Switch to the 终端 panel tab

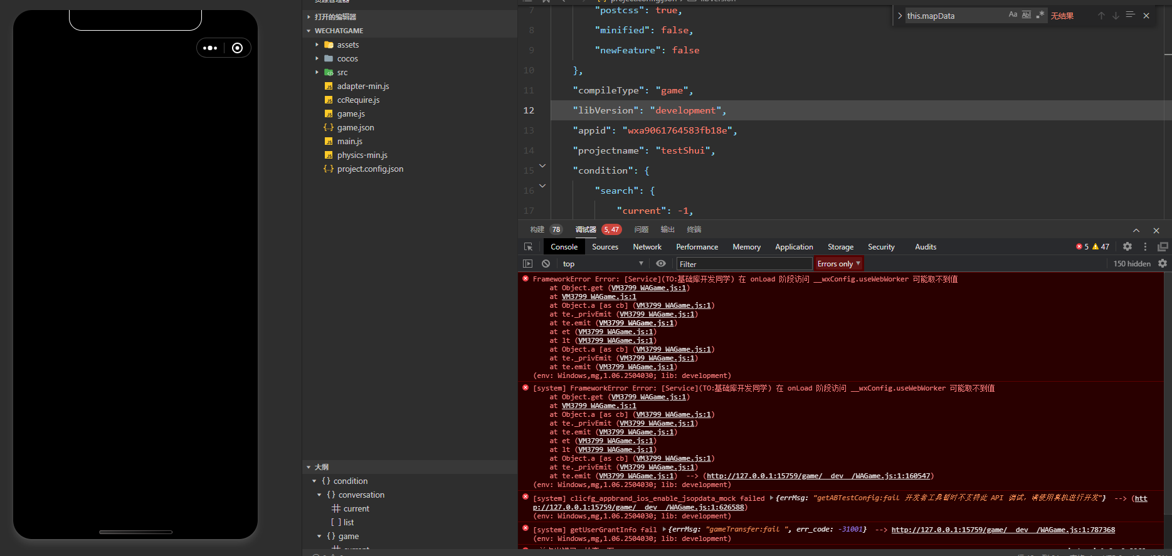pyautogui.click(x=694, y=229)
